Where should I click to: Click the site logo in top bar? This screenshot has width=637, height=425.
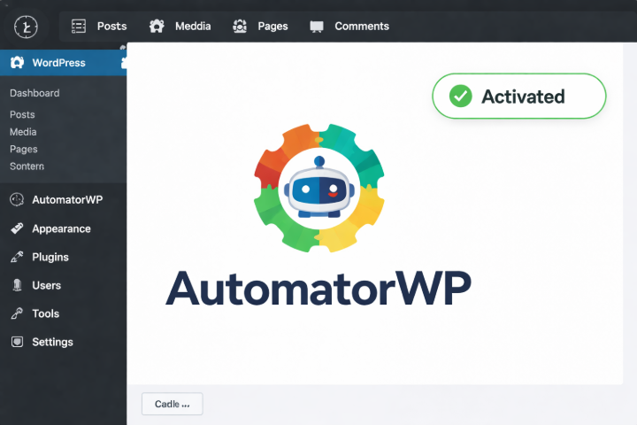pos(27,26)
